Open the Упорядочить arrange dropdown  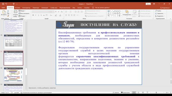[x=127, y=14]
